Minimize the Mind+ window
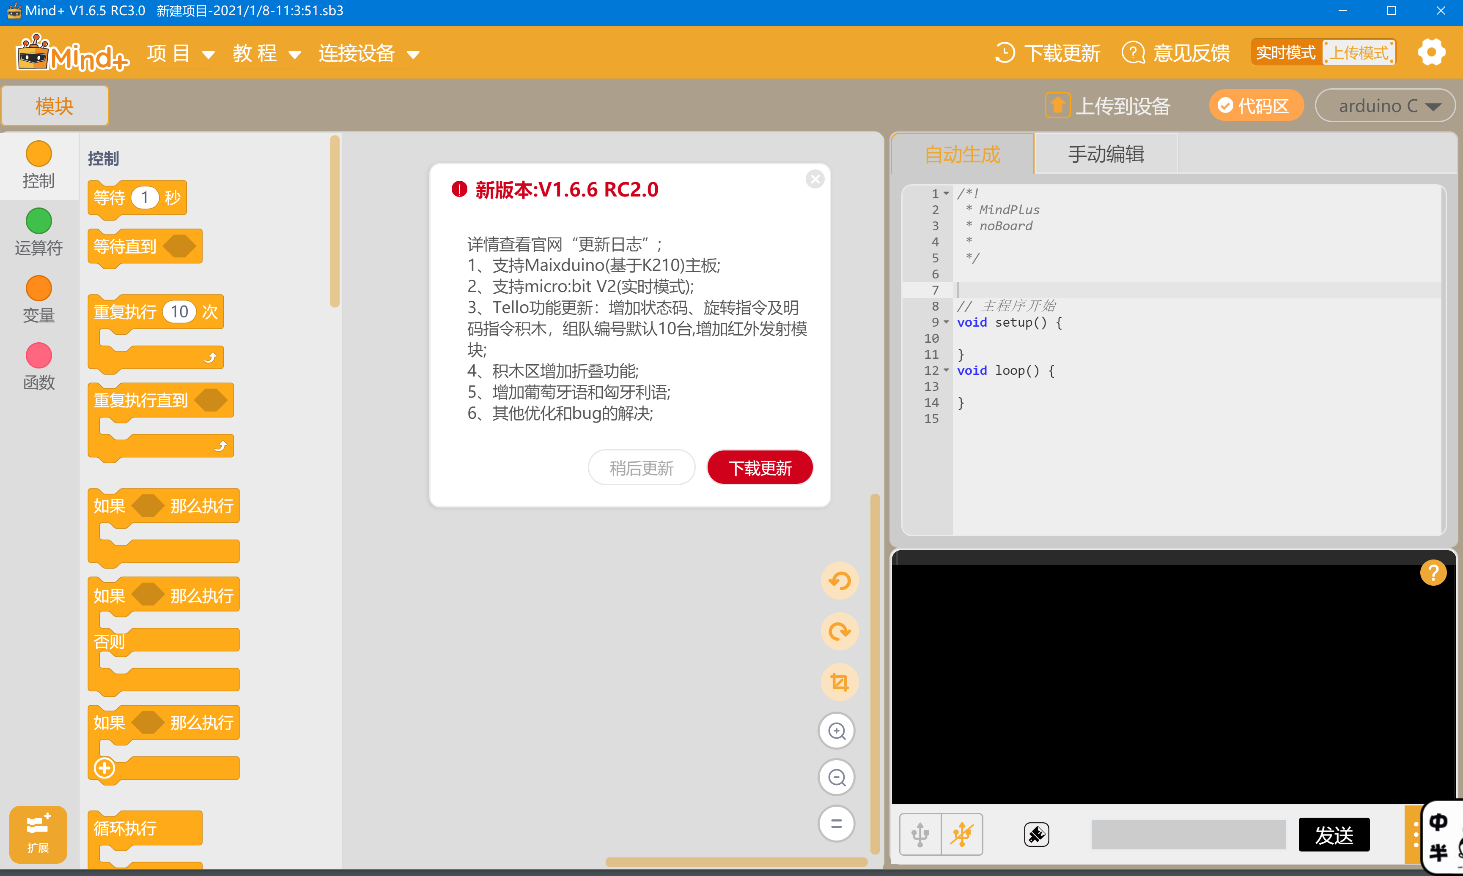 1342,11
